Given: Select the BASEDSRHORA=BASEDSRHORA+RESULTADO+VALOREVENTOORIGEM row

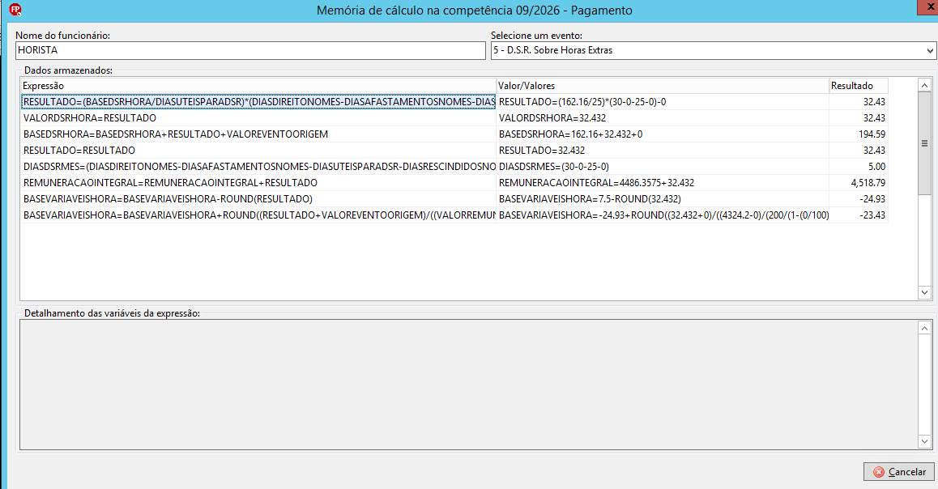Looking at the screenshot, I should click(258, 134).
